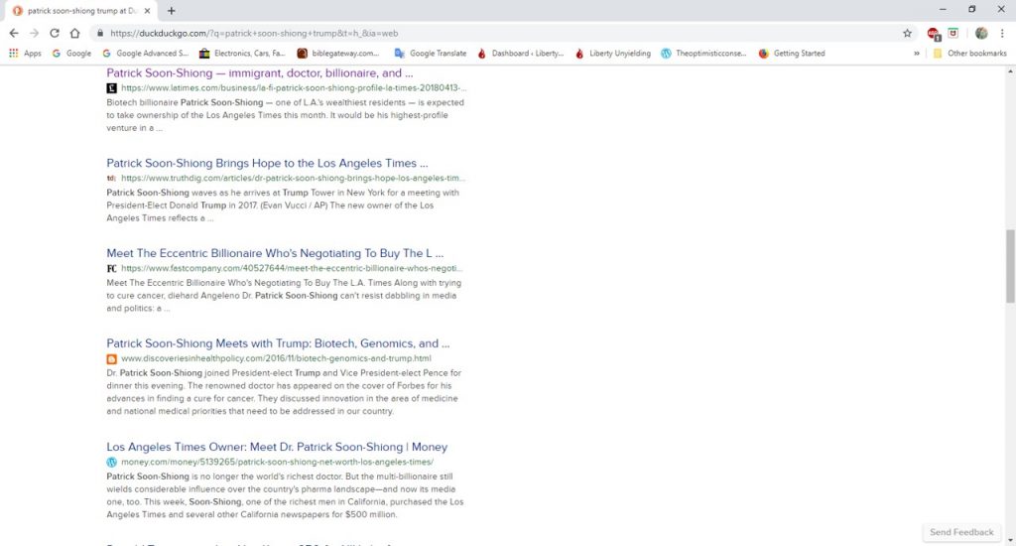Viewport: 1016px width, 546px height.
Task: Open the Theoptimisticconse... bookmark
Action: tap(703, 54)
